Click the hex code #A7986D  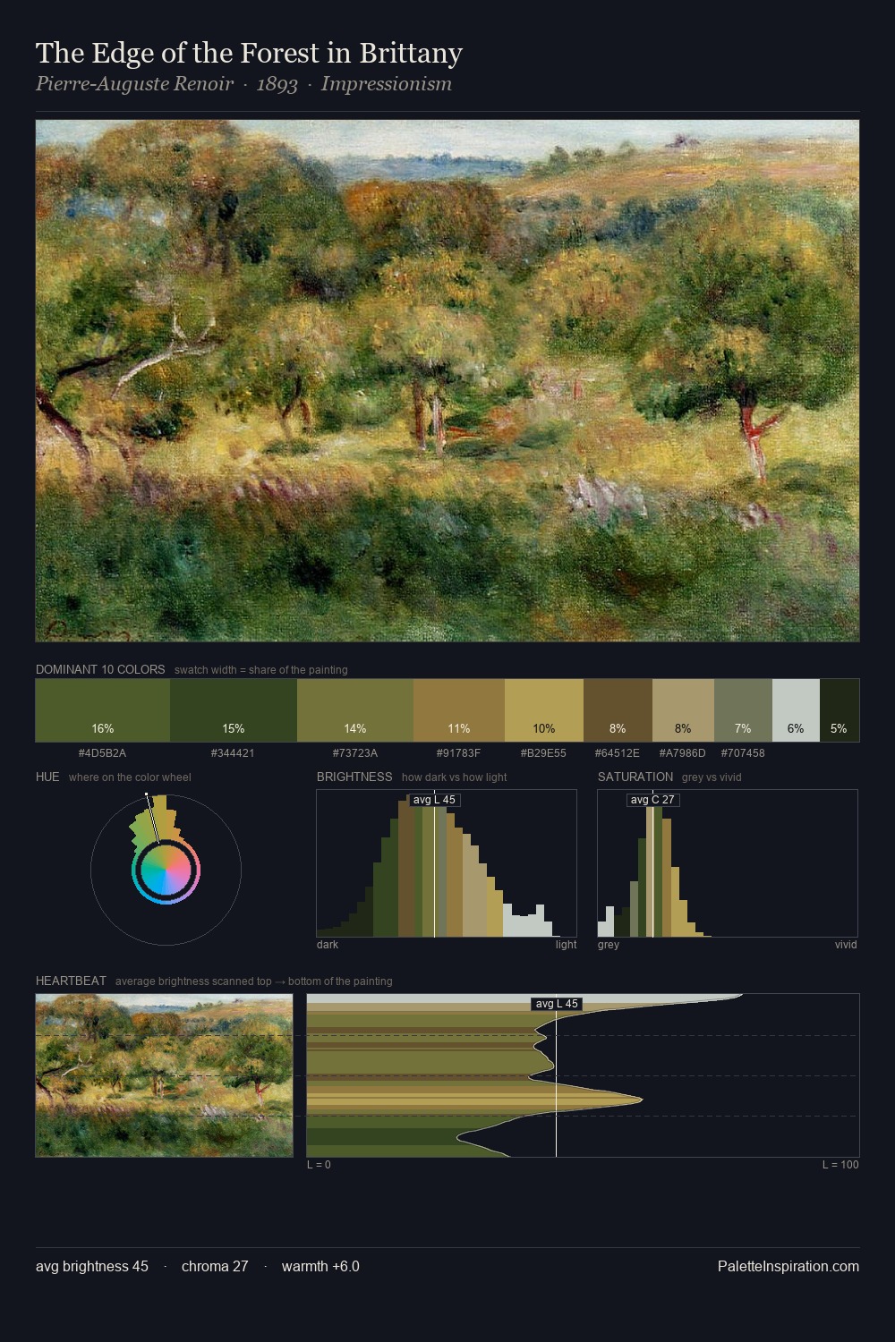click(x=683, y=753)
